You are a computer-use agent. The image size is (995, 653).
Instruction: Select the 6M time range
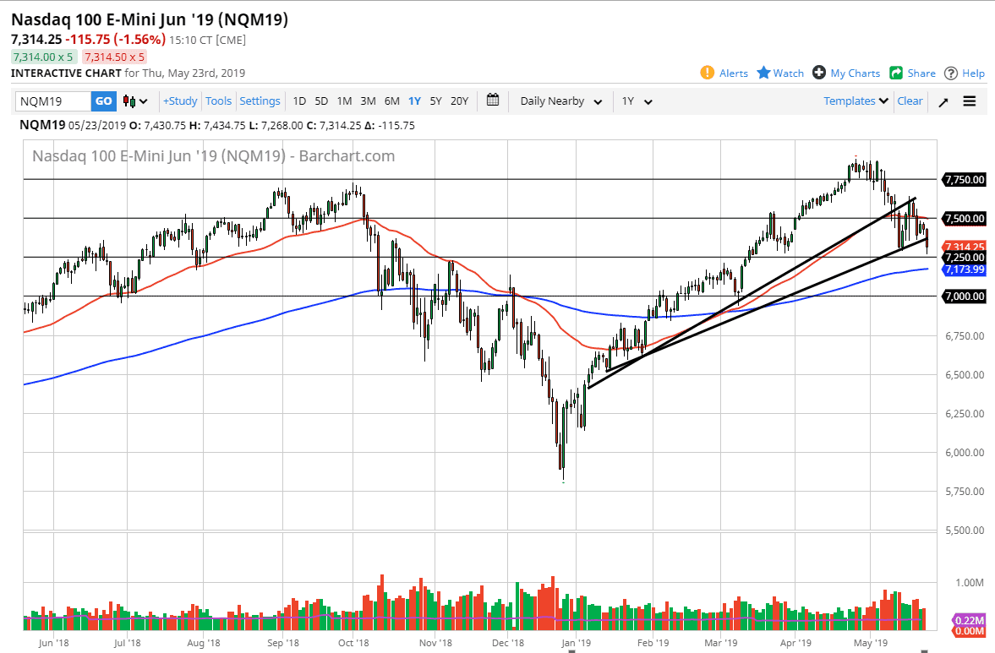(x=391, y=101)
